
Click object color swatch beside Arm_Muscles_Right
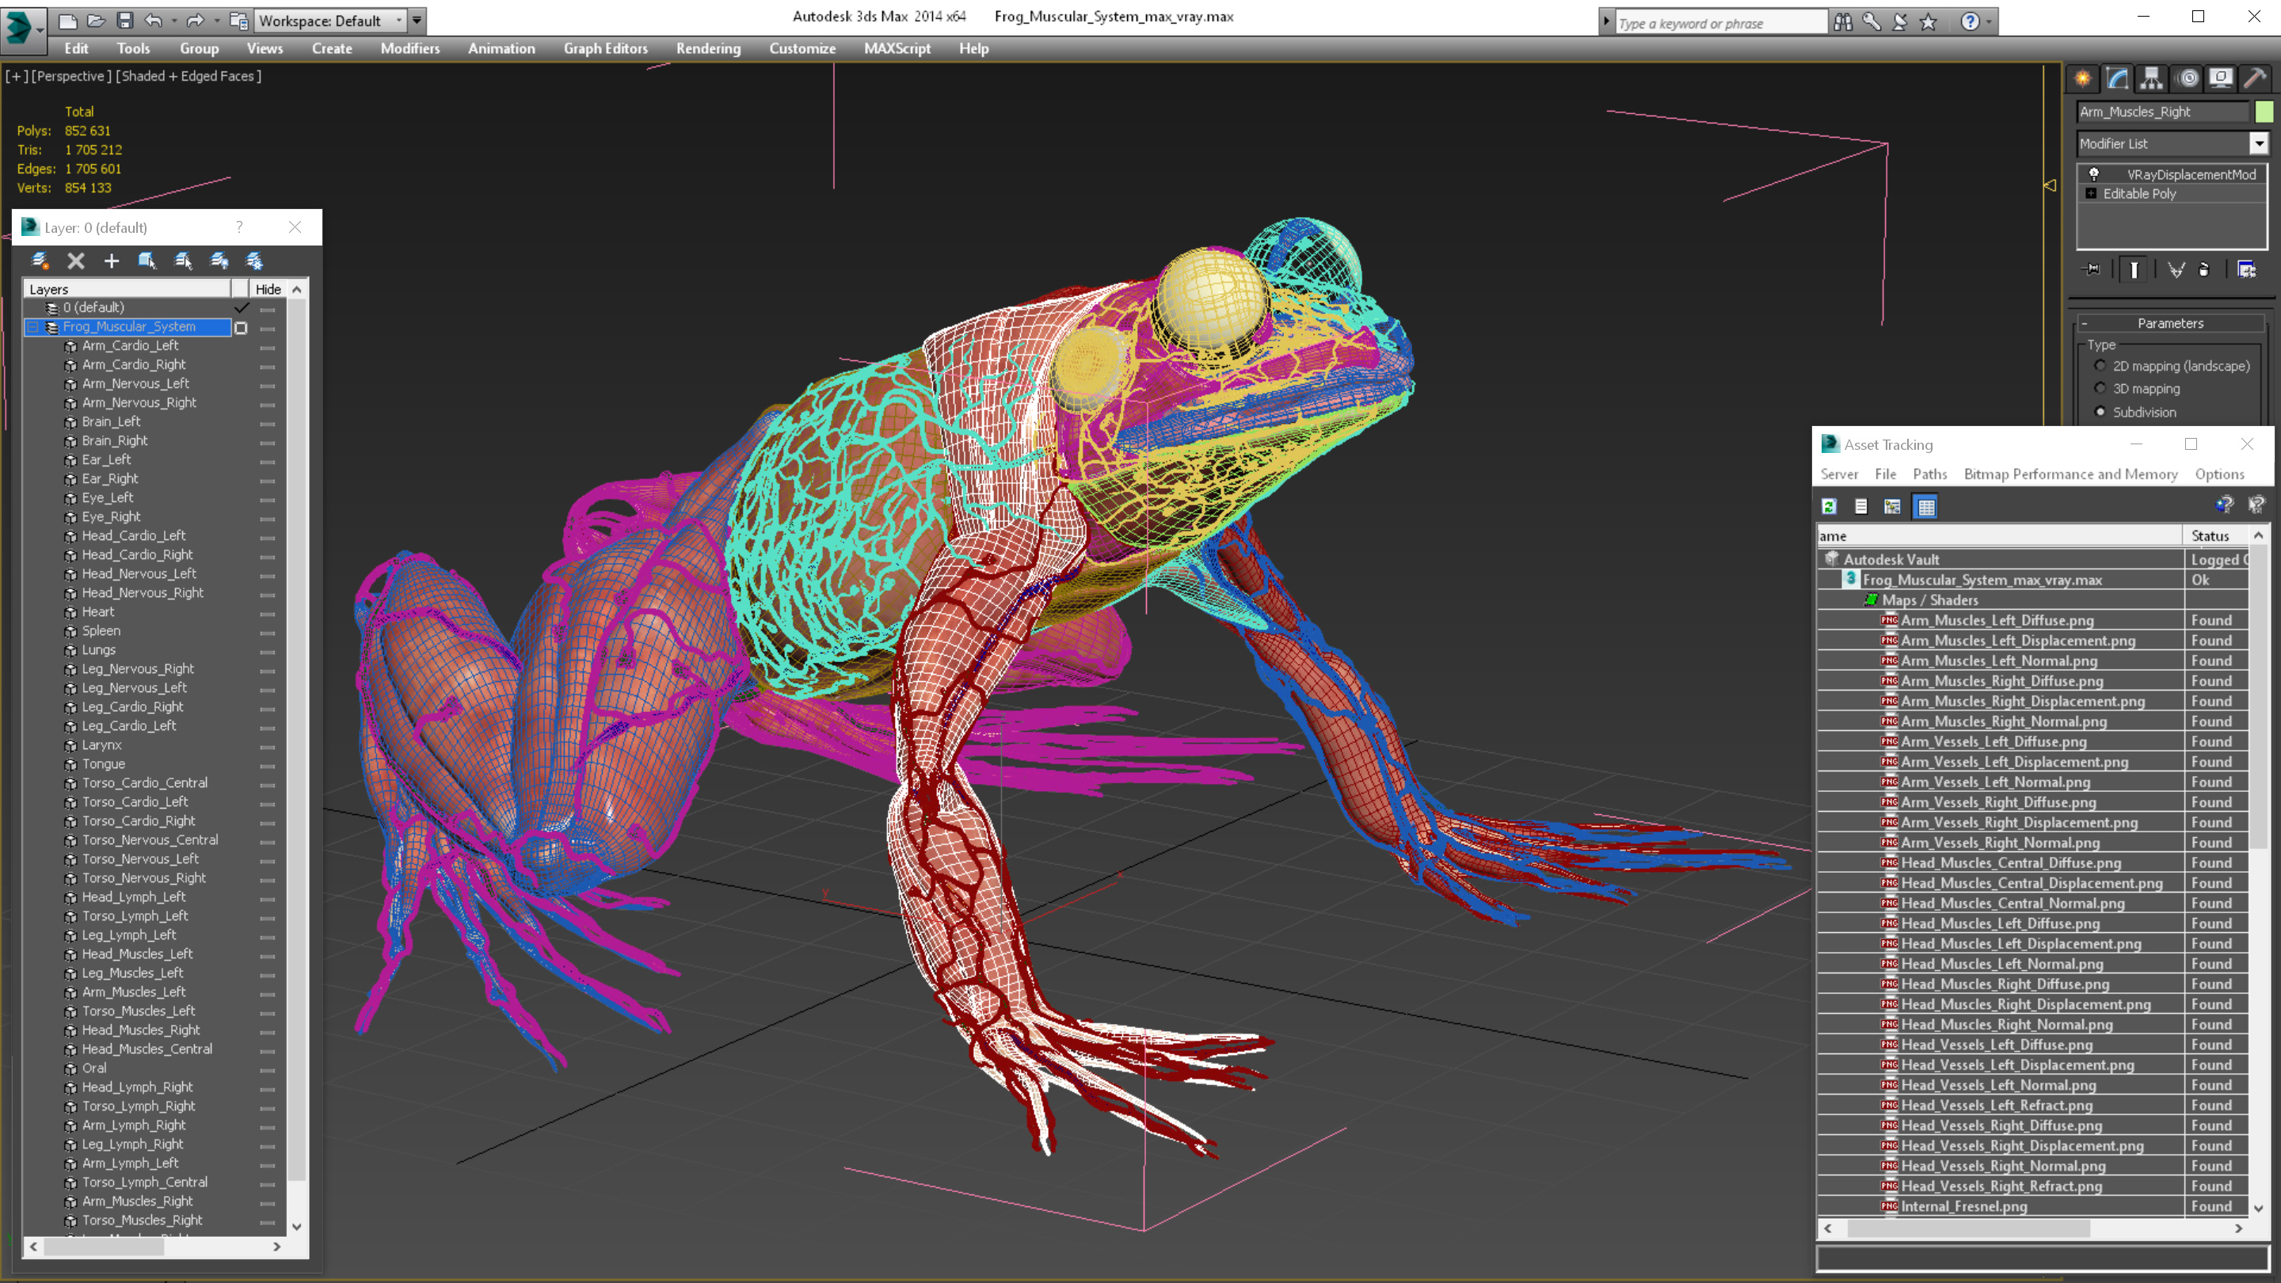click(2264, 112)
